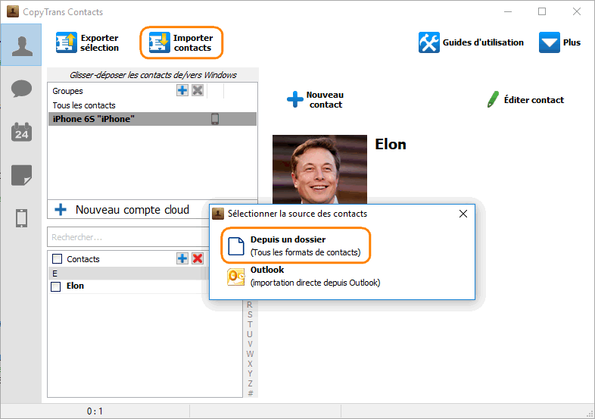This screenshot has width=595, height=419.
Task: Click the phone icon in iPhone row
Action: (215, 119)
